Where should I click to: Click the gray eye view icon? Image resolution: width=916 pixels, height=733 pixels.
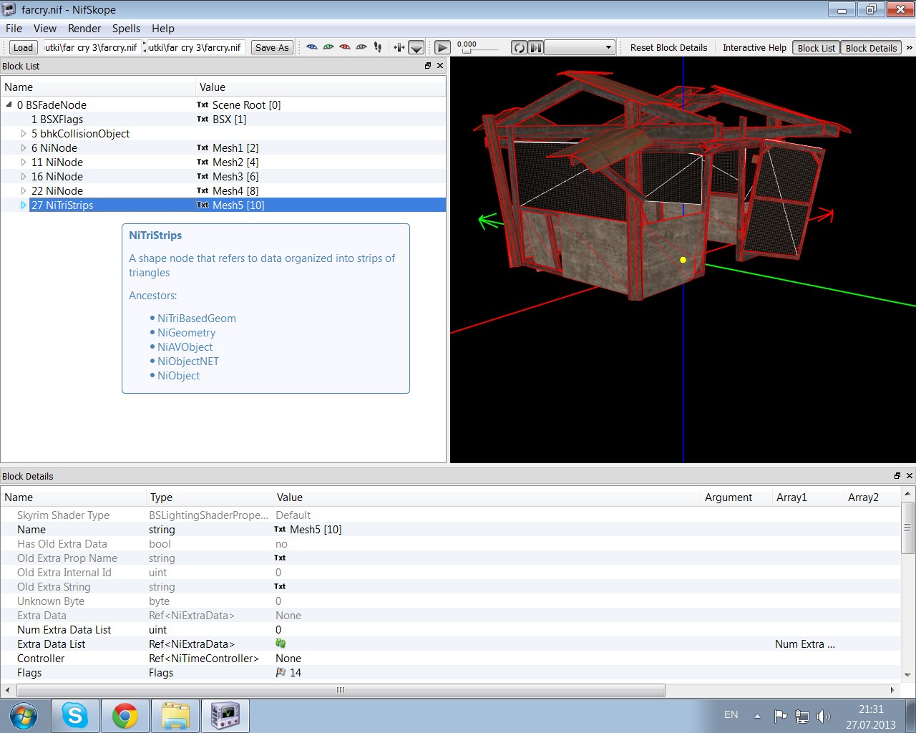coord(361,47)
